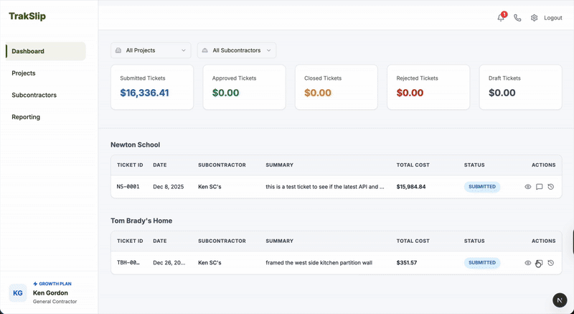Screen dimensions: 574x314
Task: Click the Logout link
Action: tap(553, 18)
